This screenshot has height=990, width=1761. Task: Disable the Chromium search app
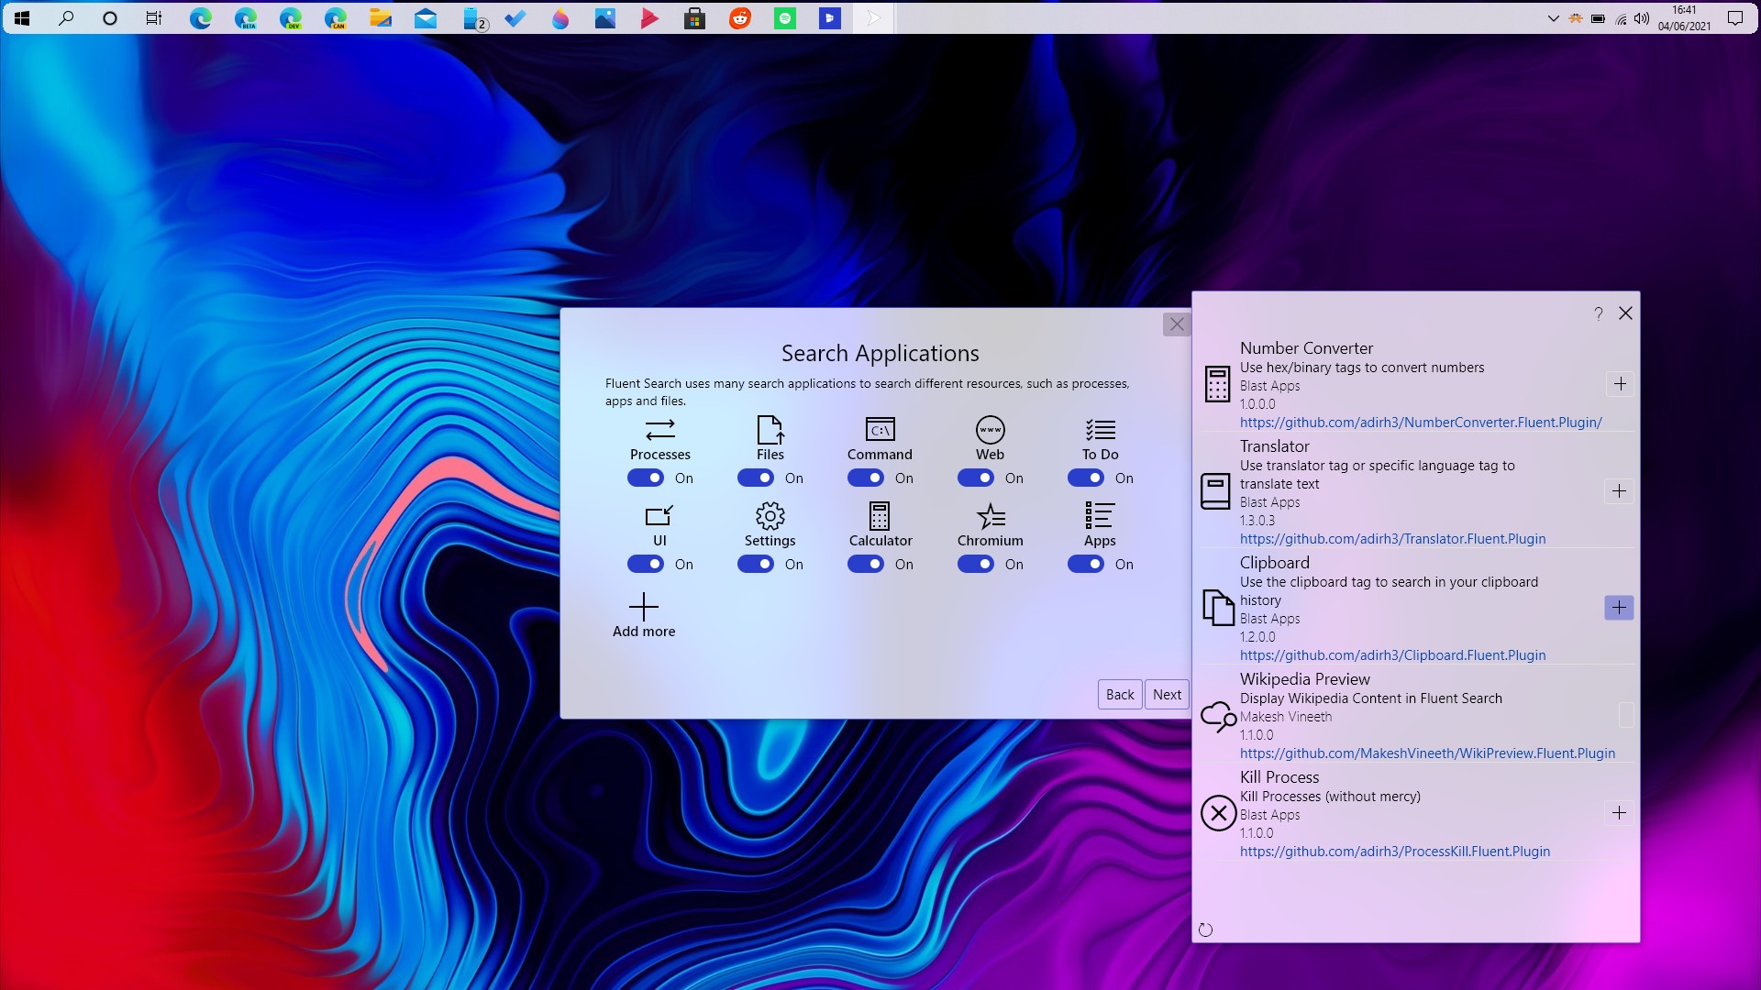pos(976,564)
